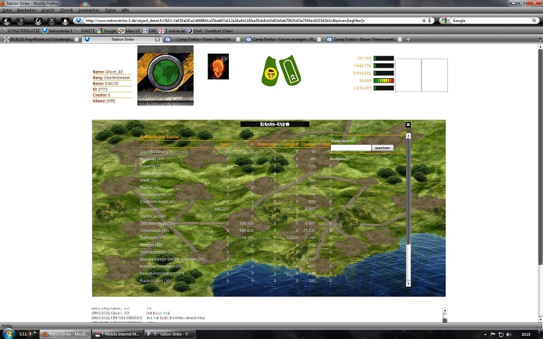This screenshot has height=339, width=543.
Task: Open the DKB bookmark
Action: point(149,31)
